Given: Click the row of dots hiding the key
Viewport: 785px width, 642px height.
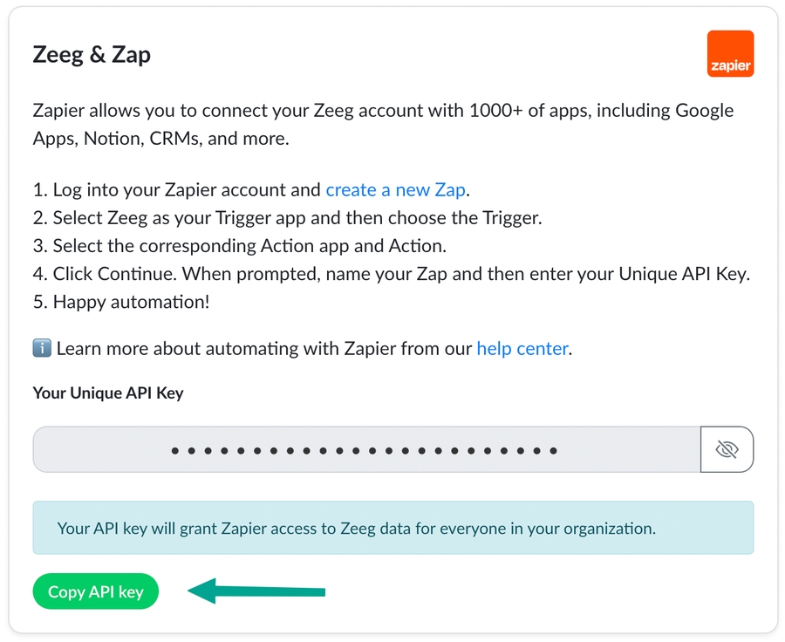Looking at the screenshot, I should coord(364,451).
